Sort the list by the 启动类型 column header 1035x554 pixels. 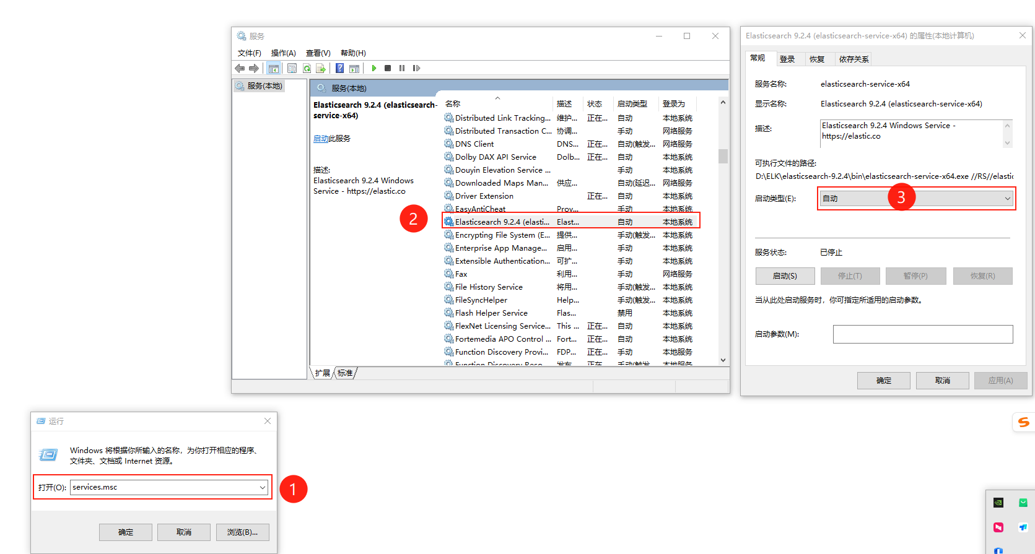tap(635, 104)
